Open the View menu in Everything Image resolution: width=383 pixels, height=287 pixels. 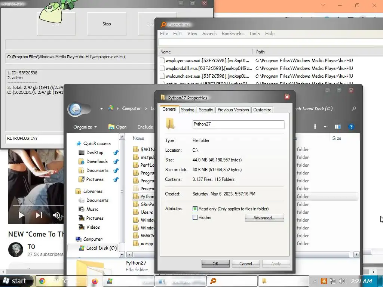coord(192,33)
